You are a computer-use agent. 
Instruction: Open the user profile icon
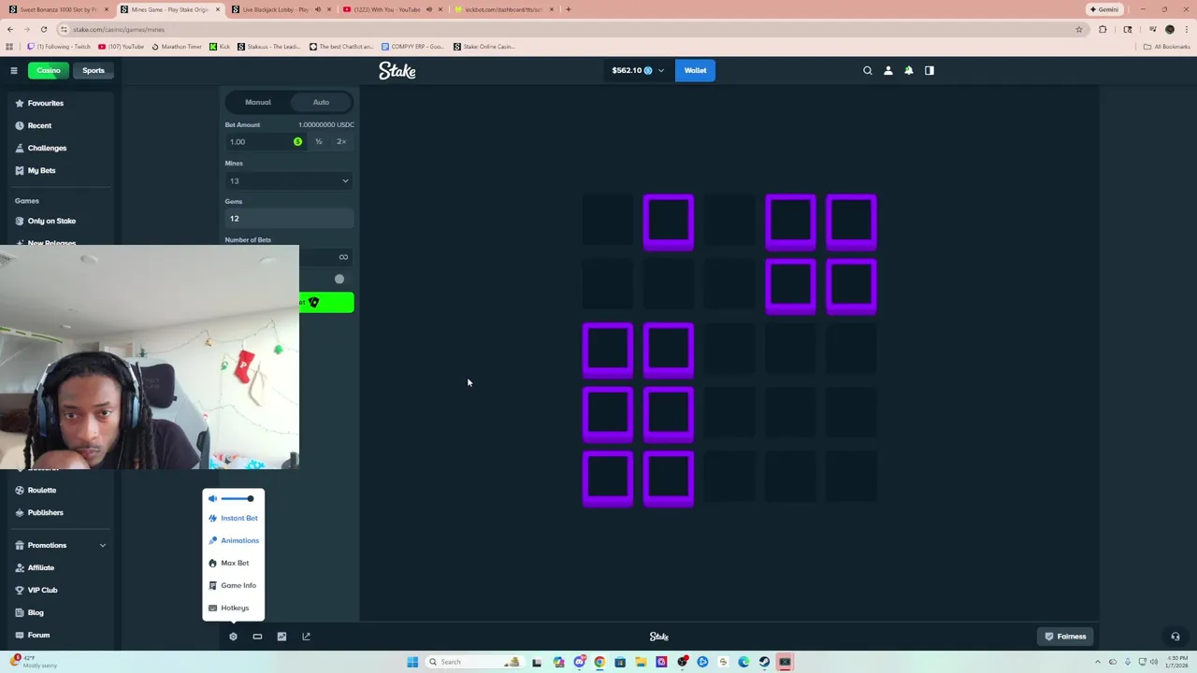coord(888,70)
